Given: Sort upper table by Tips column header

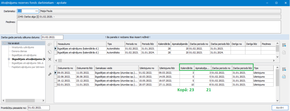Looking at the screenshot, I should pyautogui.click(x=116, y=44).
